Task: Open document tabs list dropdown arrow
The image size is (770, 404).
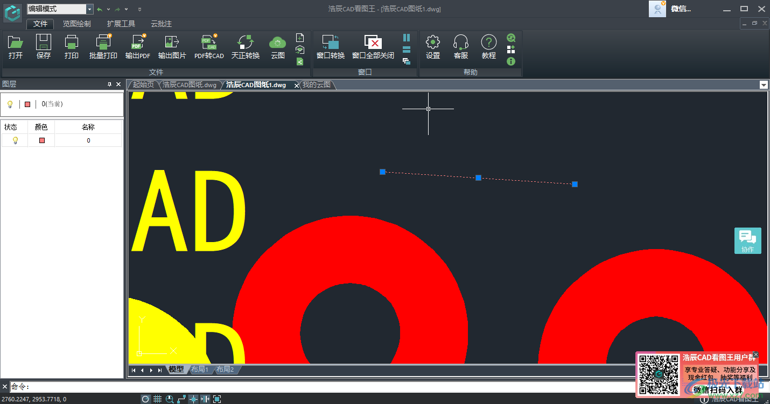Action: tap(764, 85)
